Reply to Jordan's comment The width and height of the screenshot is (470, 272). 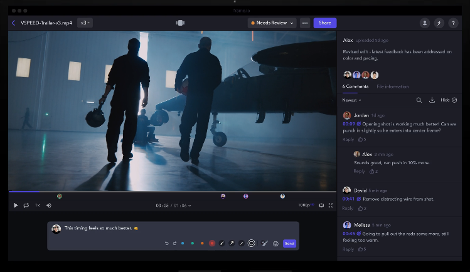348,139
